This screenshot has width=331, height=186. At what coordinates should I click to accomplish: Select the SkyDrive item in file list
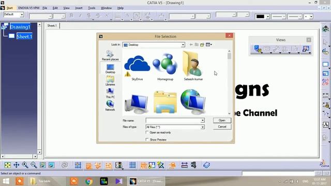137,68
